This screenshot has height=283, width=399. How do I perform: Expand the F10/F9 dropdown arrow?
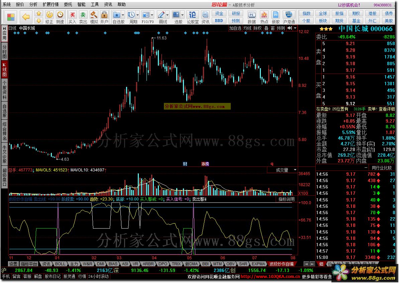(x=152, y=15)
